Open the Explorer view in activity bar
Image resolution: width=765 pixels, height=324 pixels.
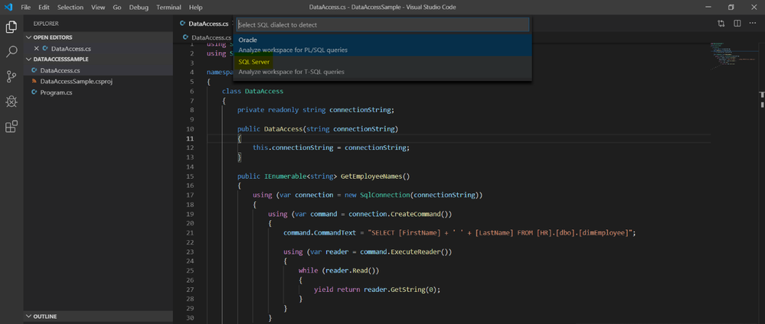point(11,28)
